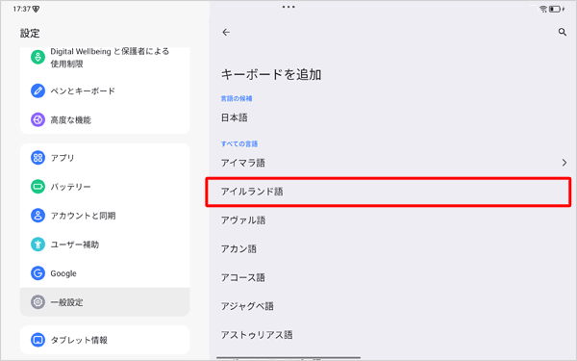Tap the general settings gear icon
577x361 pixels.
(x=38, y=302)
